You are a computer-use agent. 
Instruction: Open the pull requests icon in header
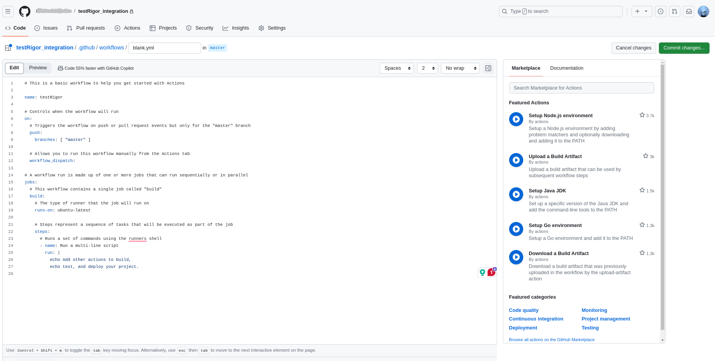point(674,11)
